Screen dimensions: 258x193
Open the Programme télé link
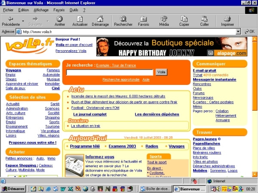point(85,146)
